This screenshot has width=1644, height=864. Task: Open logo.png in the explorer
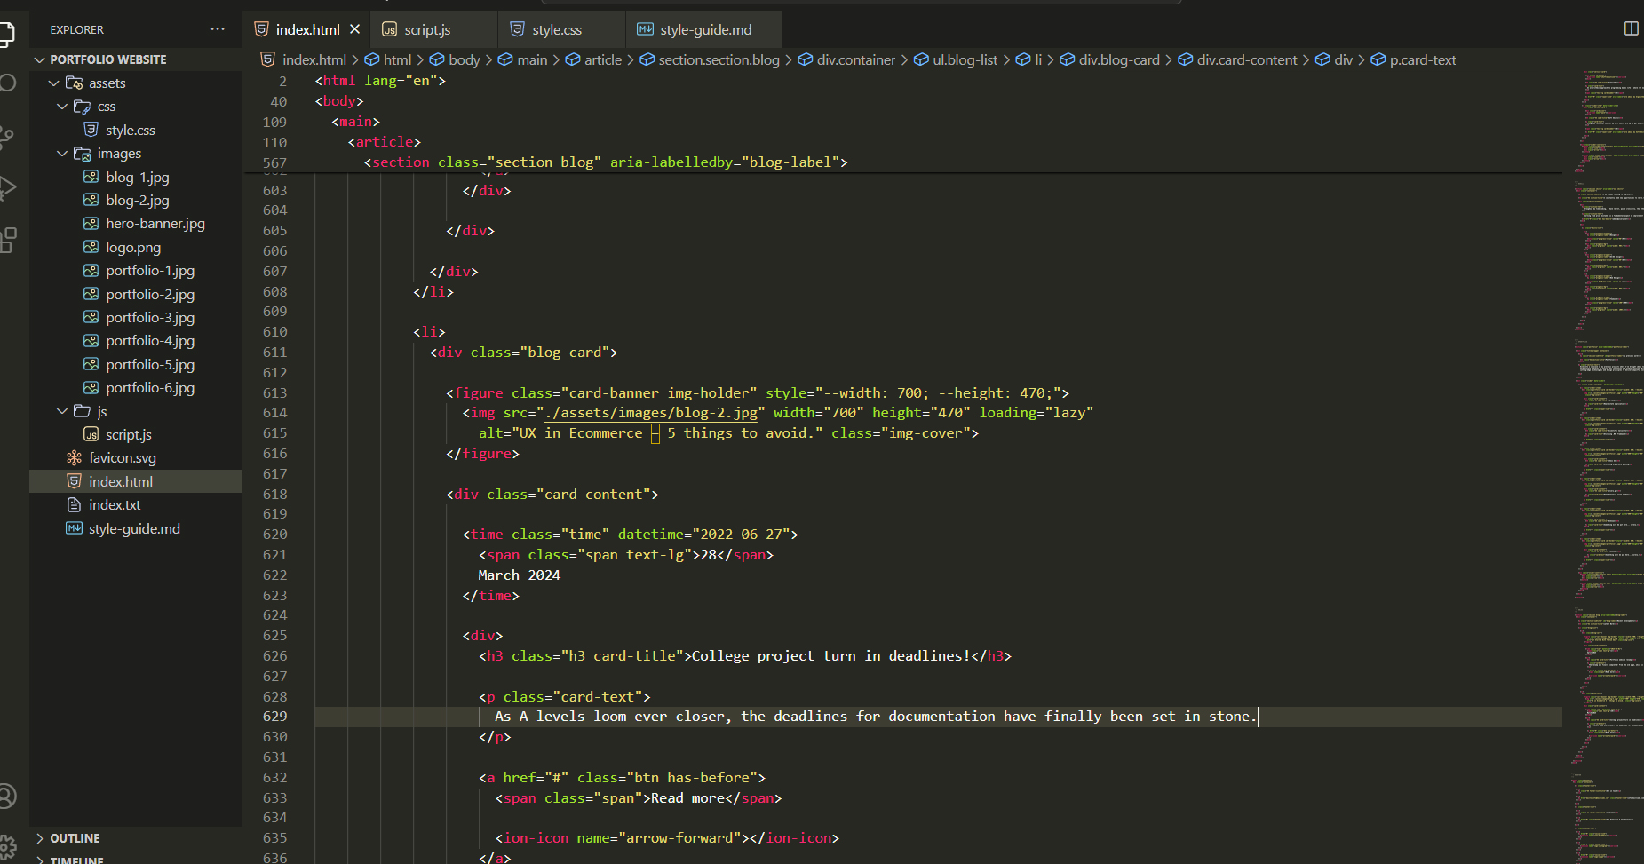click(x=136, y=247)
